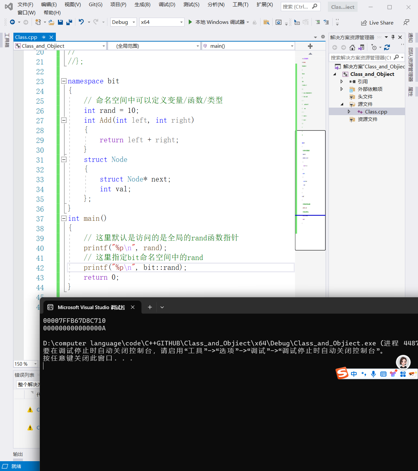Open Live Share session
This screenshot has height=471, width=418.
[x=377, y=23]
